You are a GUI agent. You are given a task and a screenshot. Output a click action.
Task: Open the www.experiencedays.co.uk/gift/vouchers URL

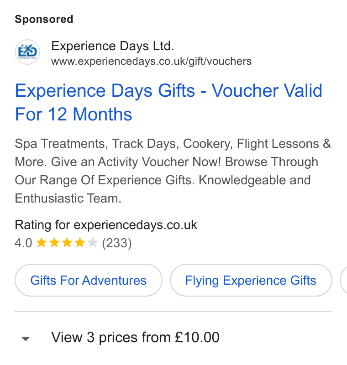click(152, 62)
